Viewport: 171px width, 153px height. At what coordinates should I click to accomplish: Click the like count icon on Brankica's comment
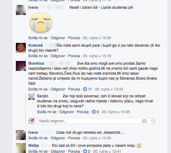pos(85,89)
